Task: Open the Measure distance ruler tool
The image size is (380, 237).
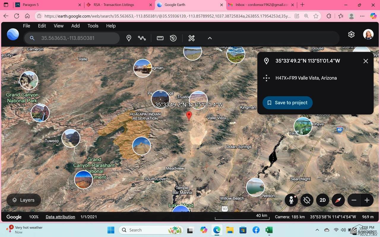Action: click(x=160, y=38)
